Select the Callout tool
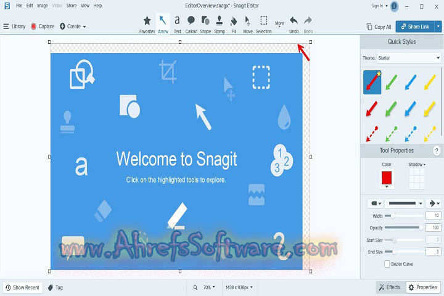 (191, 23)
